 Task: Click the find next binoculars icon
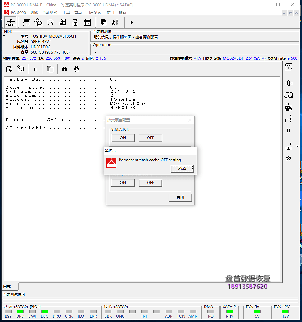(77, 69)
